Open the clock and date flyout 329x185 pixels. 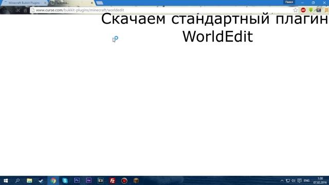coord(320,180)
